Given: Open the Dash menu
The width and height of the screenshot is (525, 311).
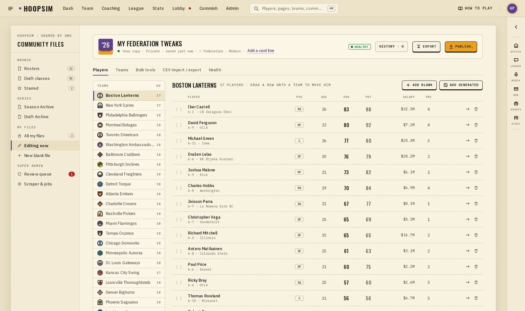Looking at the screenshot, I should 68,8.
